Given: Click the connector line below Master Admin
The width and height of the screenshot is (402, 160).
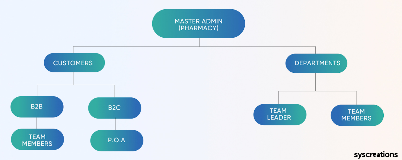Looking at the screenshot, I should pyautogui.click(x=199, y=42).
